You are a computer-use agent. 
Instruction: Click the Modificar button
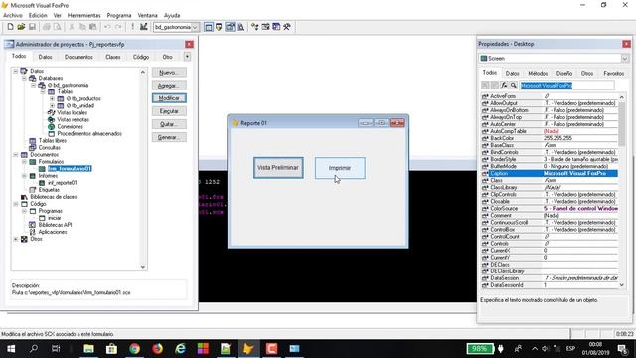[x=169, y=98]
